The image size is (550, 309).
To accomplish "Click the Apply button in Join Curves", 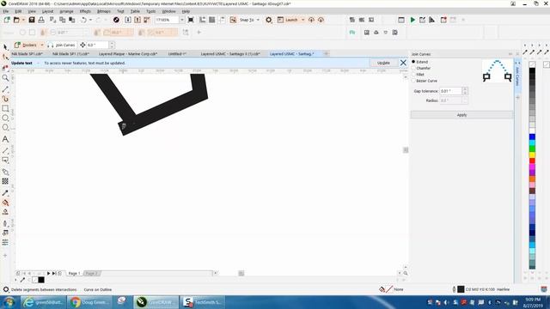I will 461,115.
